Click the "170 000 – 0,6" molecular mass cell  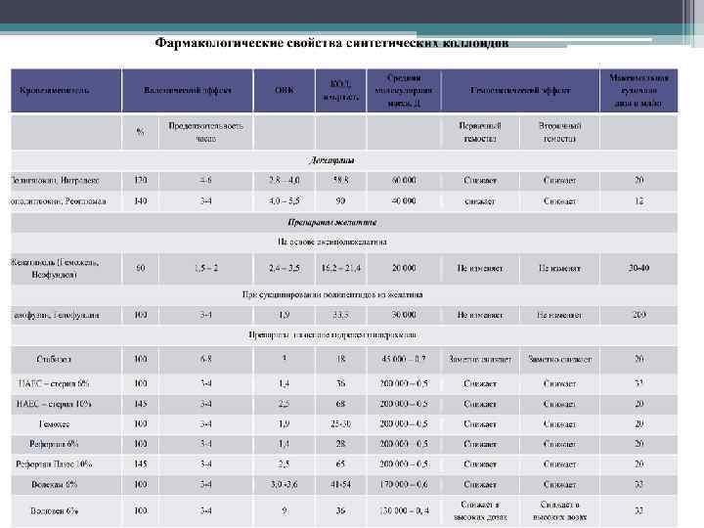(404, 484)
